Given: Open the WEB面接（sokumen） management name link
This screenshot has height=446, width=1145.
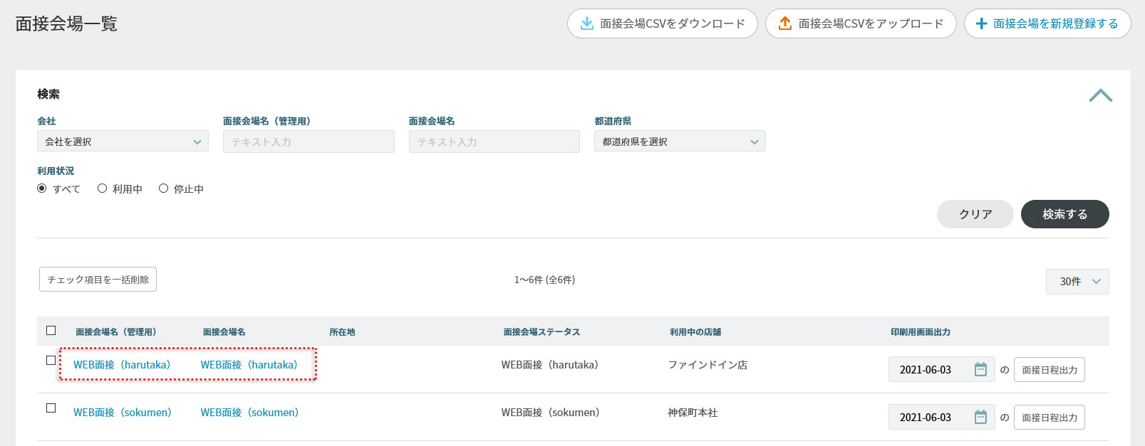Looking at the screenshot, I should [x=123, y=413].
